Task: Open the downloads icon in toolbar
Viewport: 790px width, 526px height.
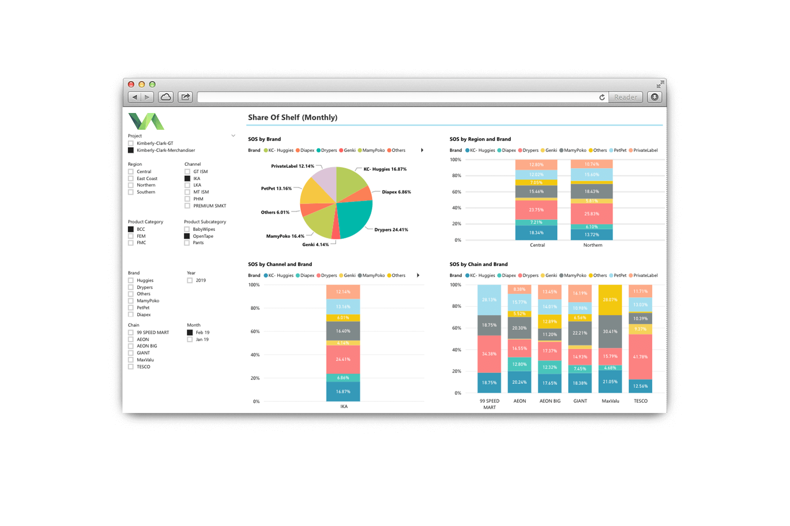Action: pos(655,97)
